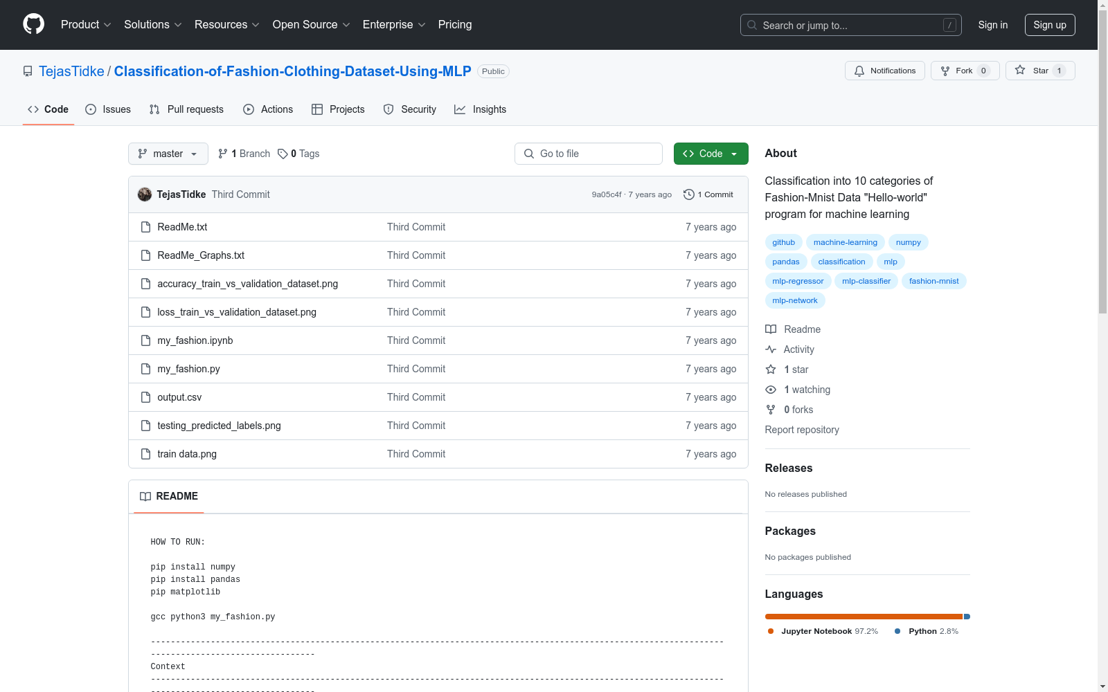1108x692 pixels.
Task: Click the orange Jupyter Notebook legend dot
Action: tap(771, 631)
